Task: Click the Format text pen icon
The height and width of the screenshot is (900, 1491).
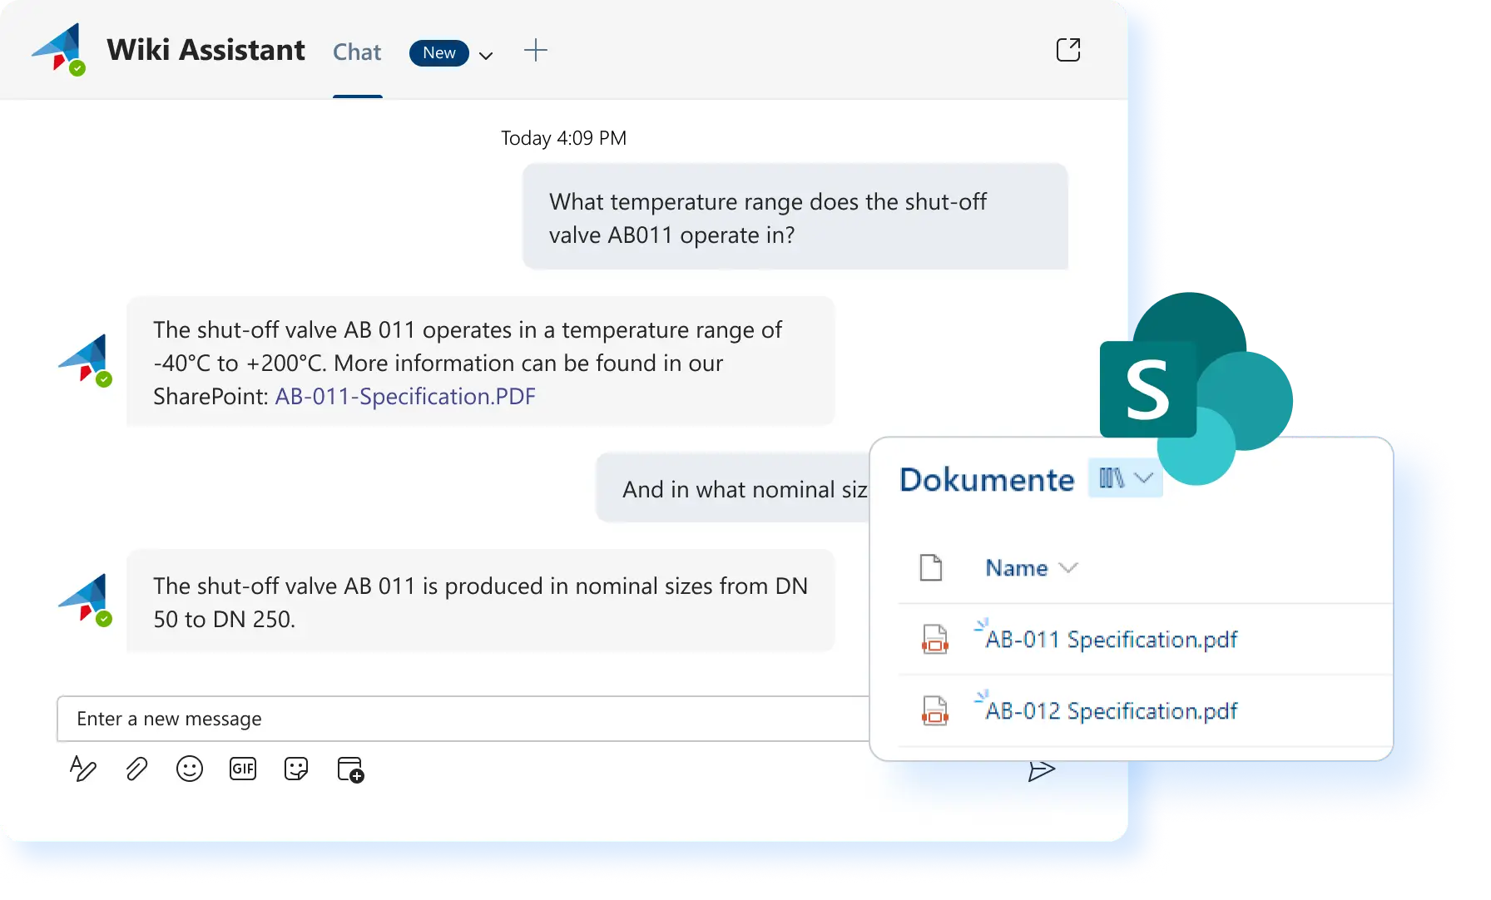Action: point(82,769)
